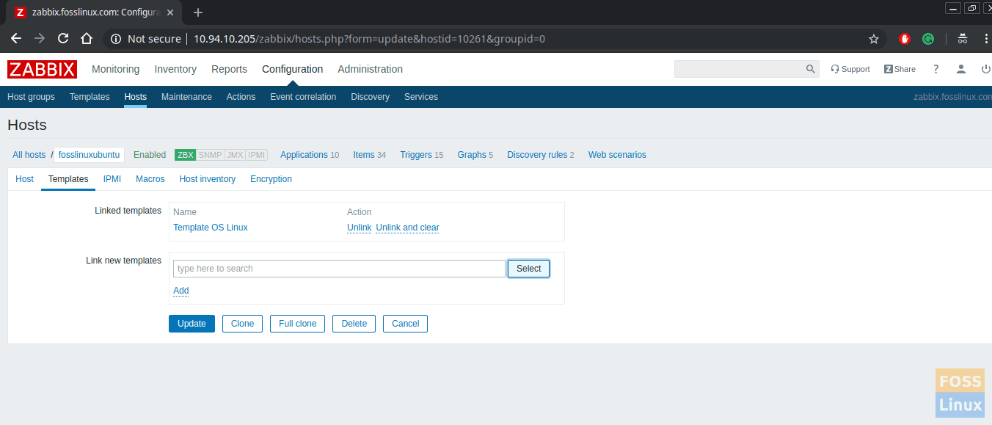The width and height of the screenshot is (992, 425).
Task: Click the Zabbix logo
Action: click(43, 69)
